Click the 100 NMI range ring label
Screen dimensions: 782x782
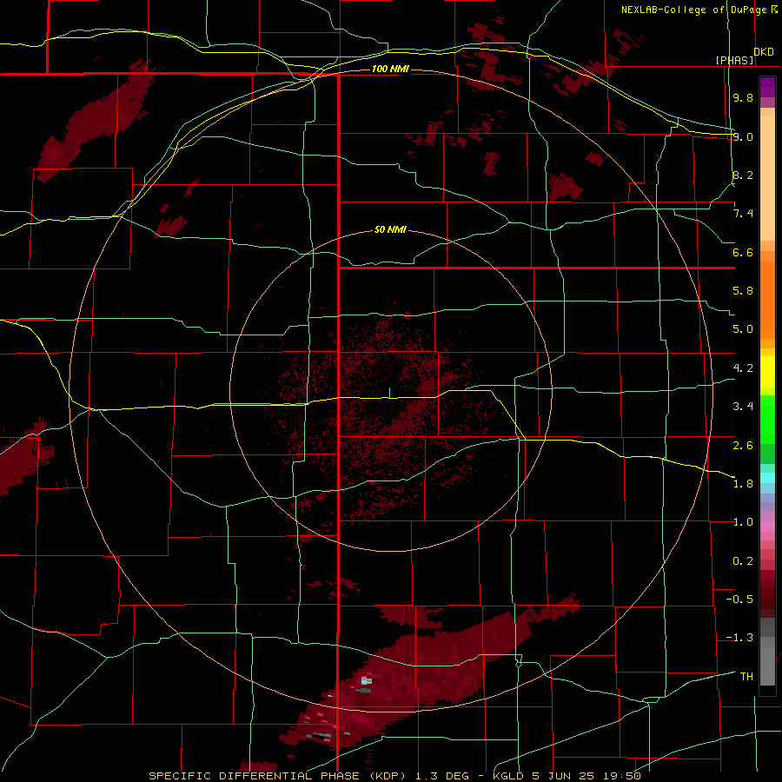(x=390, y=69)
